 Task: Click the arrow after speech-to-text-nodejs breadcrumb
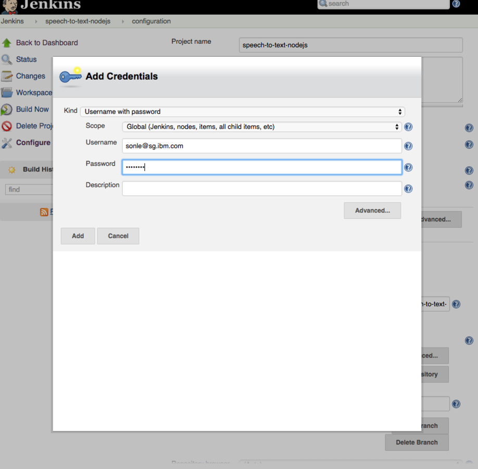tap(123, 21)
